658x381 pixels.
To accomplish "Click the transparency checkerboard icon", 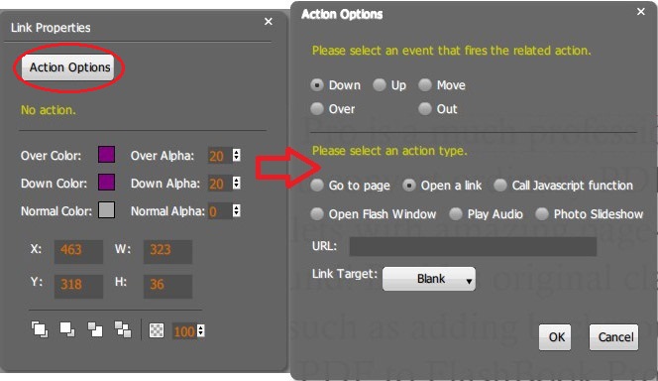I will [157, 331].
